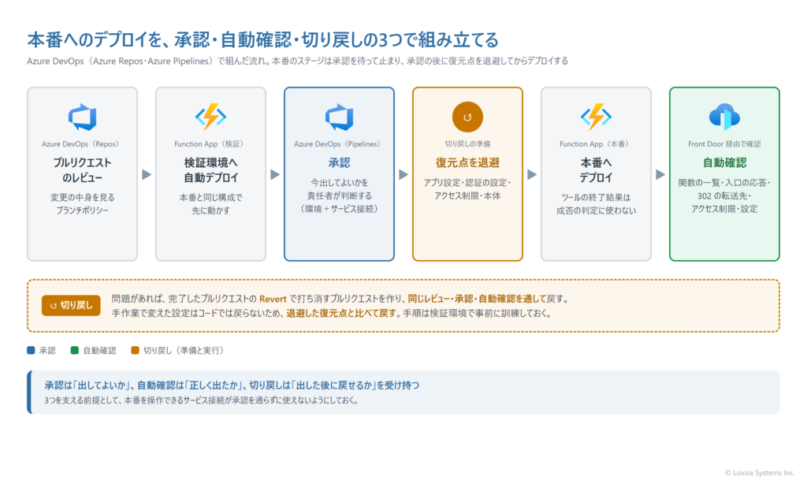Screen dimensions: 807x484
Task: Click the arrow after 検証環境へ自動デプロイ card
Action: (x=275, y=174)
